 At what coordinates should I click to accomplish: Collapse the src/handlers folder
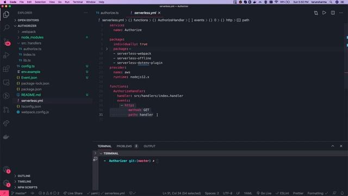31,43
